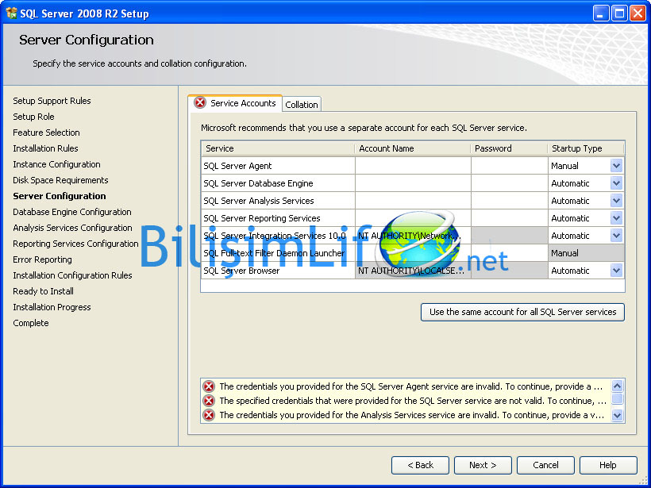
Task: Open Startup Type dropdown for SQL Server Database Engine
Action: (617, 183)
